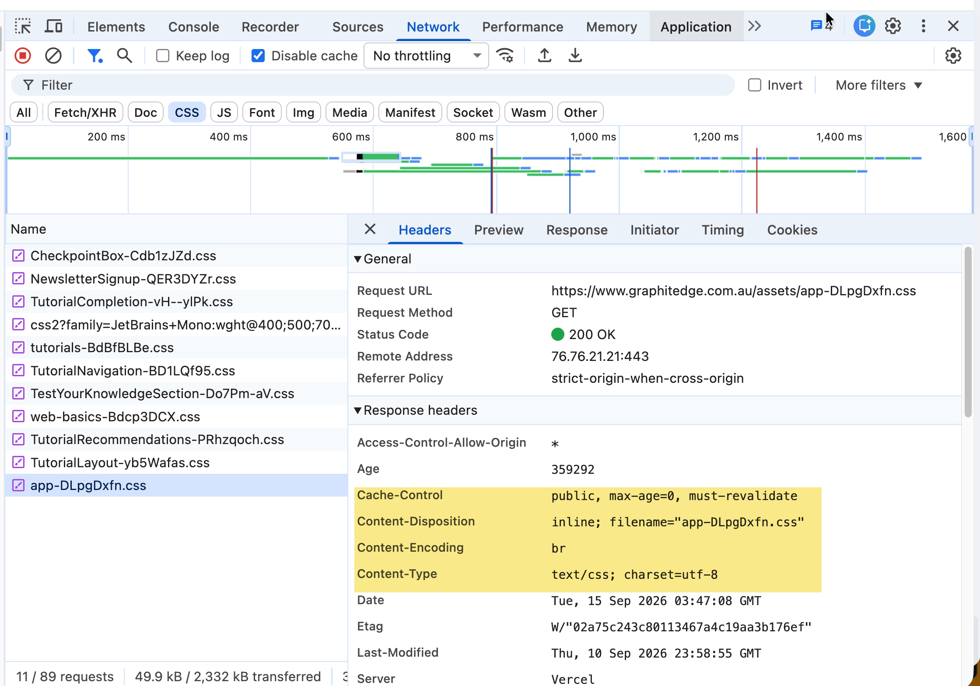Close the request details pane
Image resolution: width=980 pixels, height=686 pixels.
click(370, 229)
